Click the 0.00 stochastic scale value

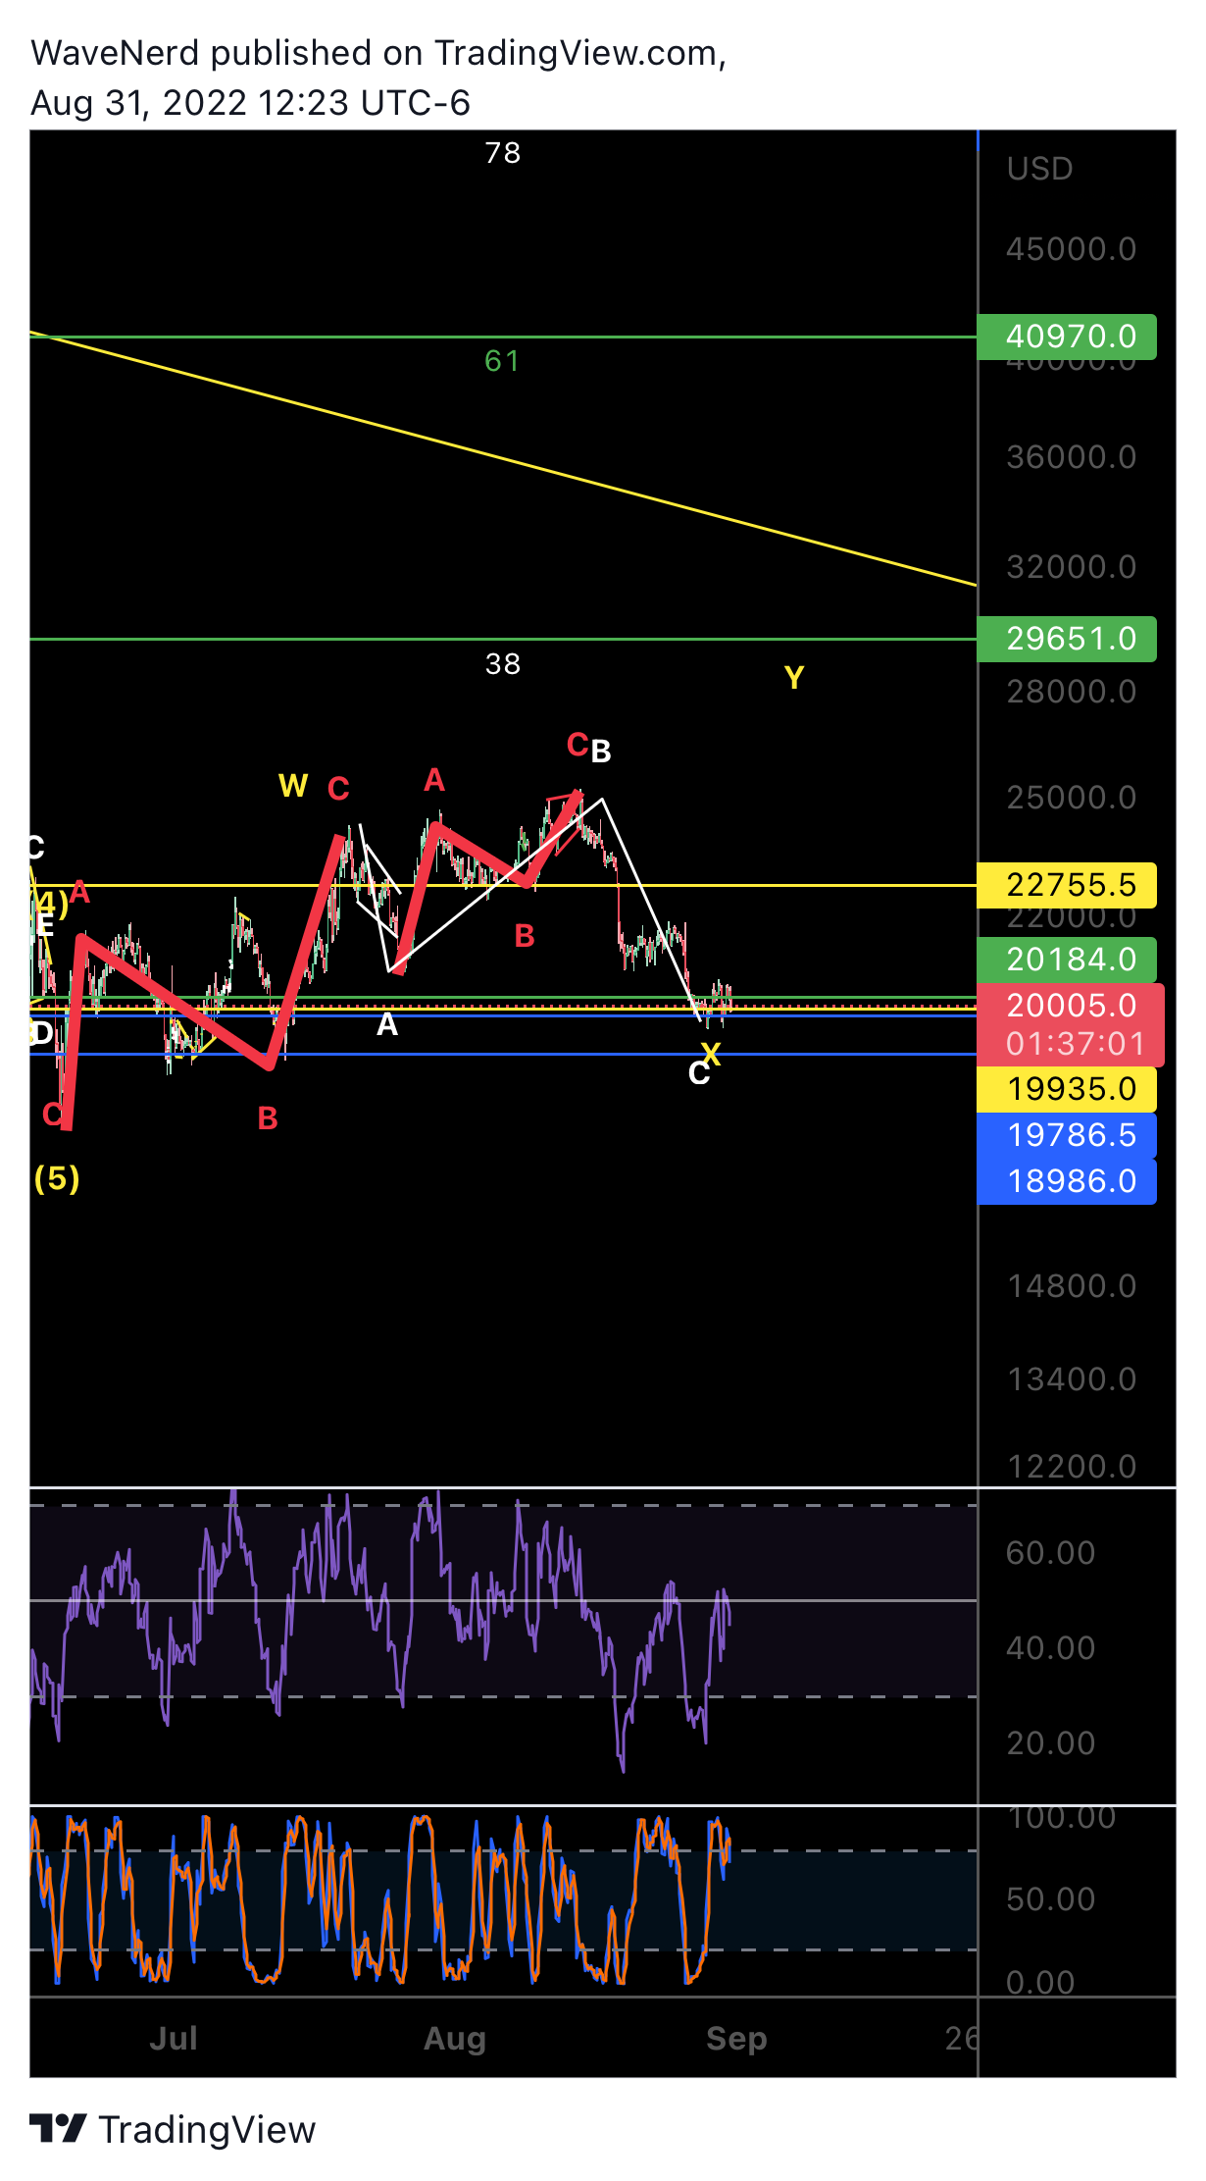pos(1040,1983)
